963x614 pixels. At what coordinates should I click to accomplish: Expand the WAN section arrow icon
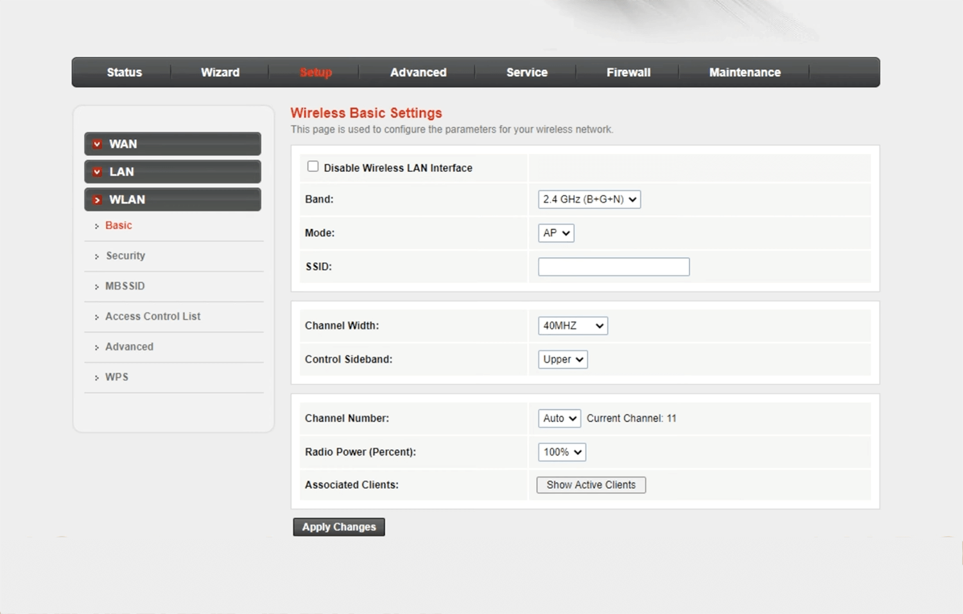(97, 144)
